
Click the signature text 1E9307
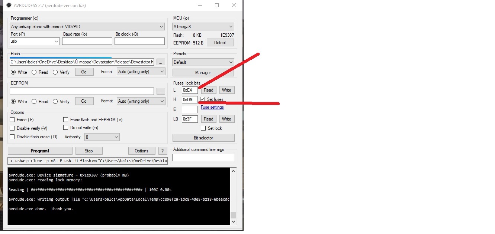226,35
